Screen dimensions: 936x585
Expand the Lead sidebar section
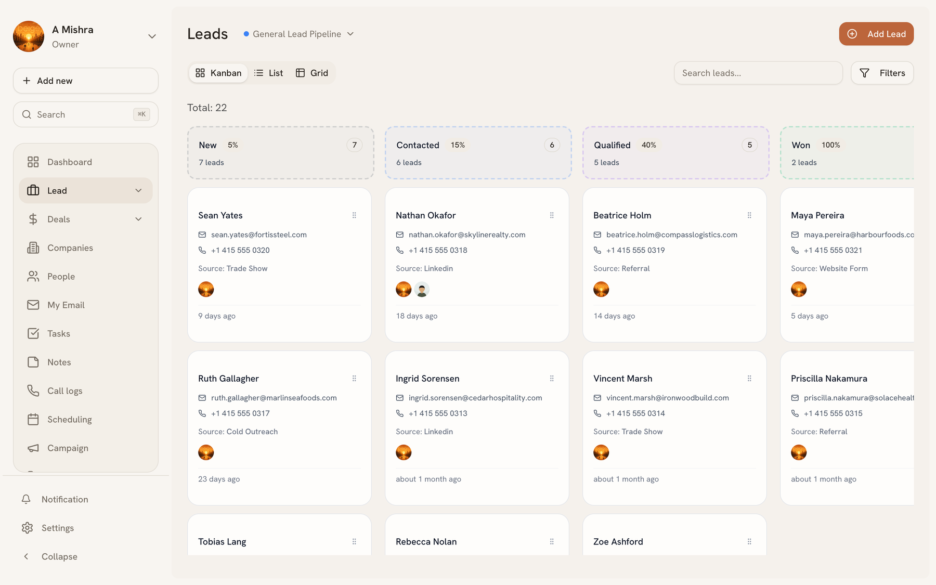pyautogui.click(x=138, y=191)
